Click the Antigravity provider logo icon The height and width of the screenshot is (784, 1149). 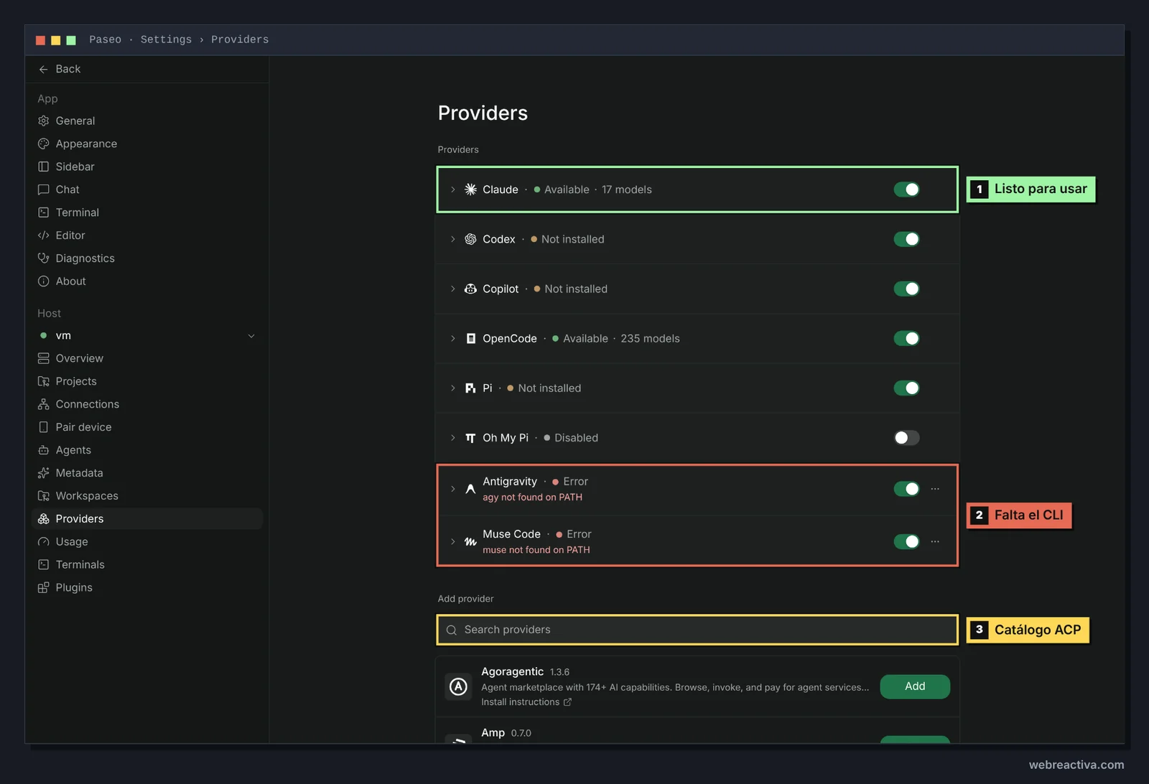pyautogui.click(x=470, y=489)
